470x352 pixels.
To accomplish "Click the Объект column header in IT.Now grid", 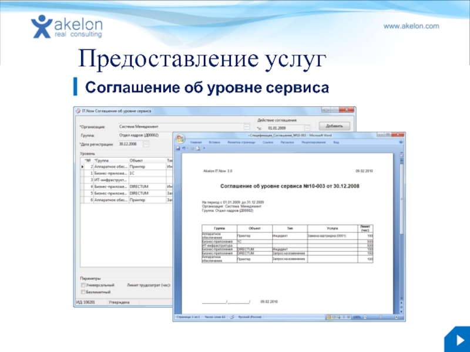I will pyautogui.click(x=147, y=160).
